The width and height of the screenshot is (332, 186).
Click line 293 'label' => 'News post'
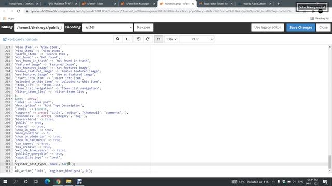[34, 102]
